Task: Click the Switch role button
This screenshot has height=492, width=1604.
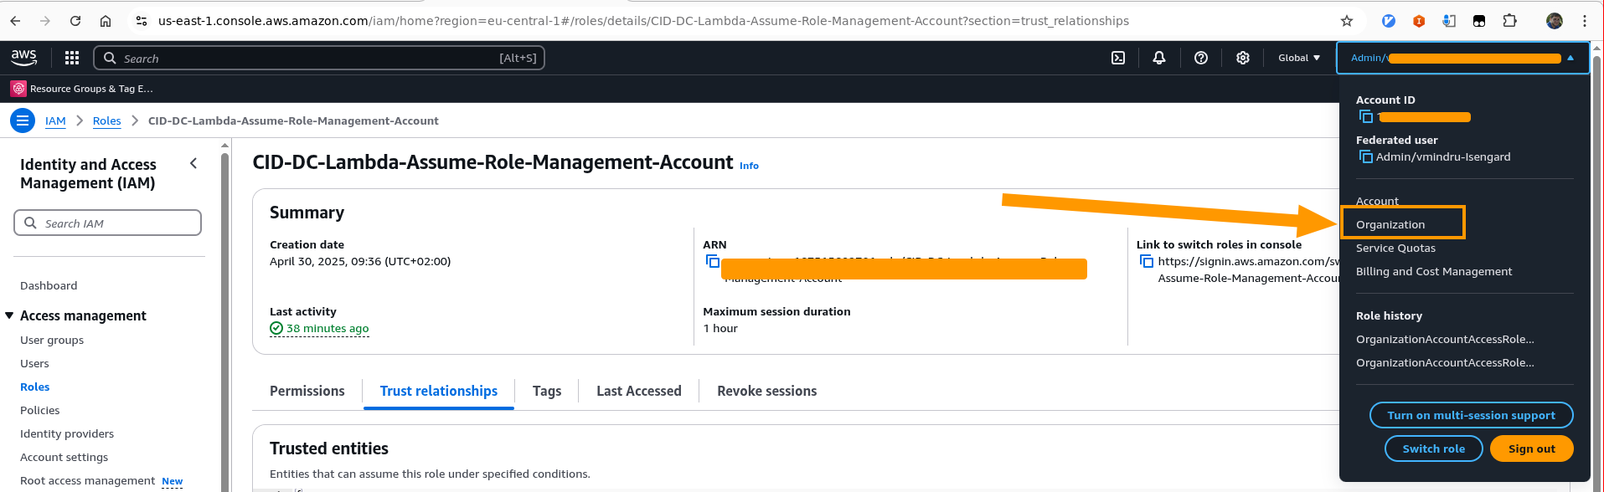Action: coord(1434,448)
